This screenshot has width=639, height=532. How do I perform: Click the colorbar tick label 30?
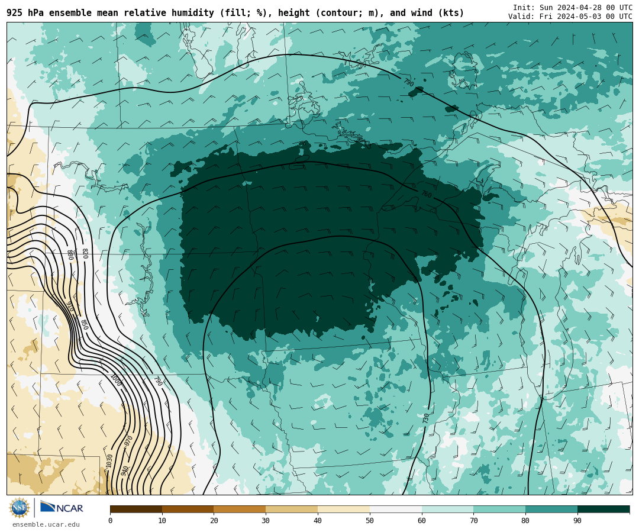[266, 521]
